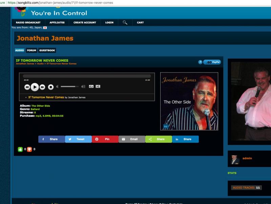Screen dimensions: 271x204
Task: Give the track a thumbs down
Action: (x=29, y=149)
